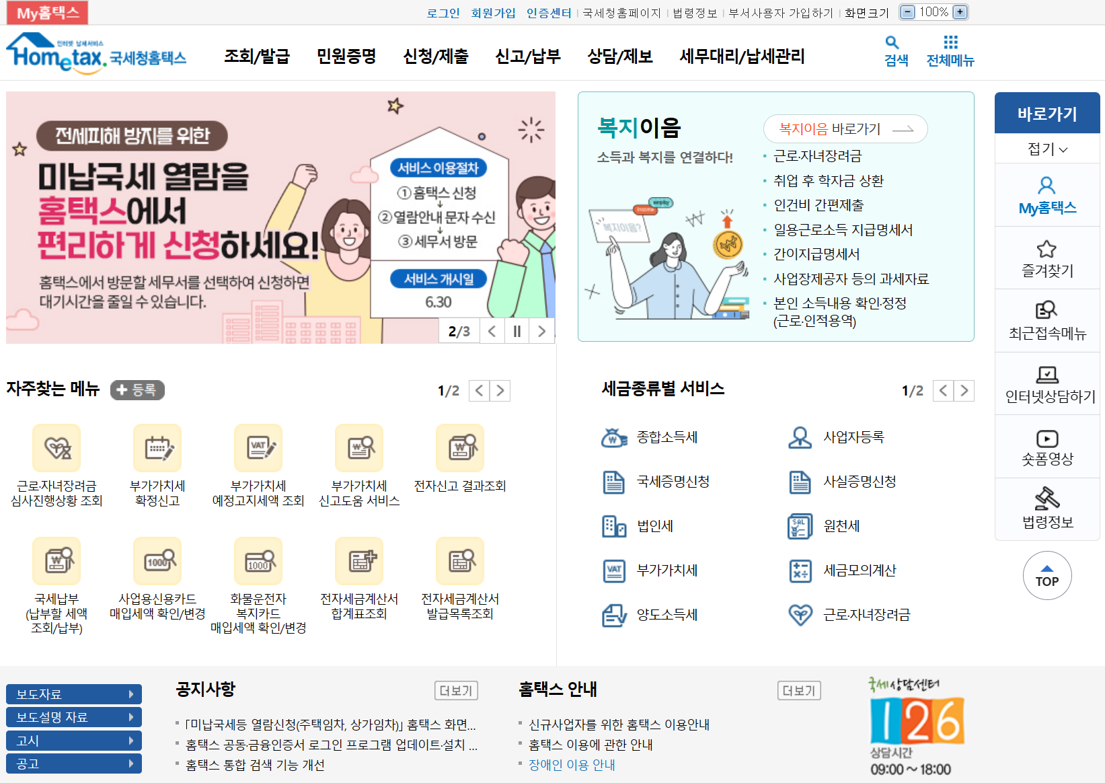This screenshot has width=1105, height=783.
Task: Open 조회/발급 menu
Action: coord(256,57)
